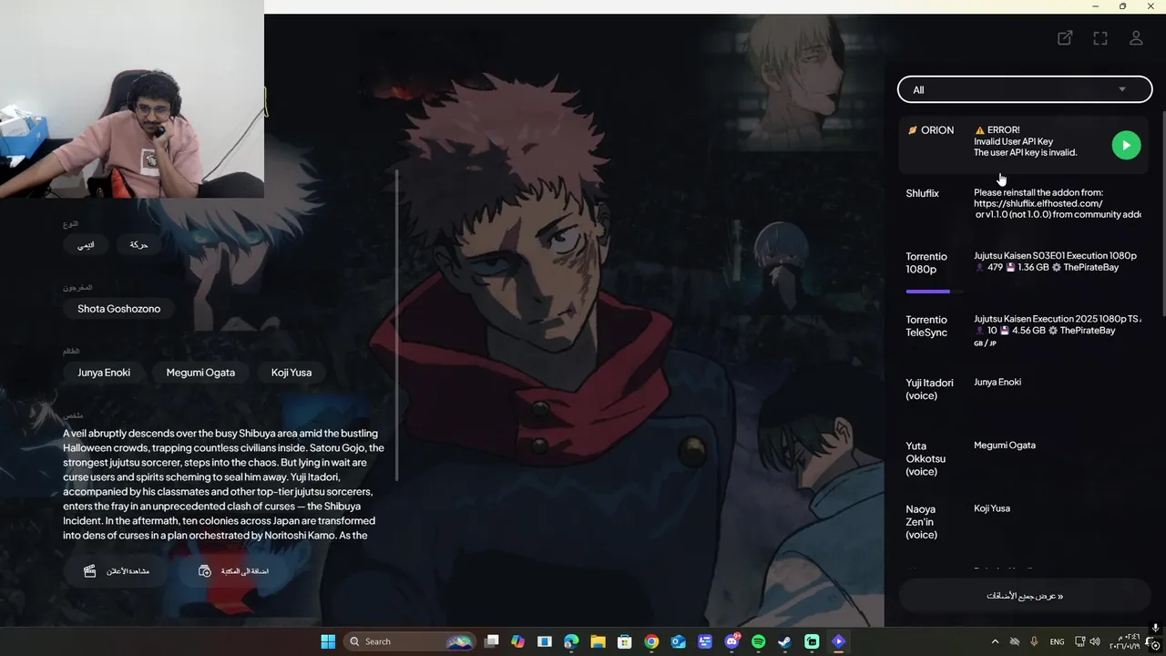Open Task View in the taskbar
This screenshot has width=1166, height=656.
click(491, 641)
